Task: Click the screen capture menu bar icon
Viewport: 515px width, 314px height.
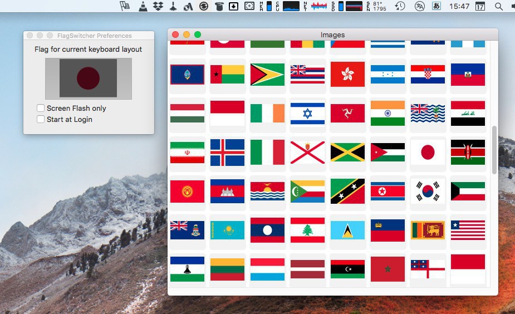Action: point(249,6)
